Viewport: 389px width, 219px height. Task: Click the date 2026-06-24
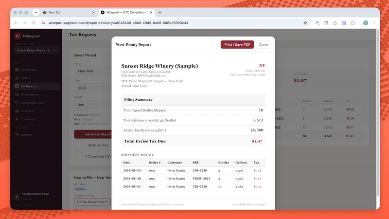(132, 171)
